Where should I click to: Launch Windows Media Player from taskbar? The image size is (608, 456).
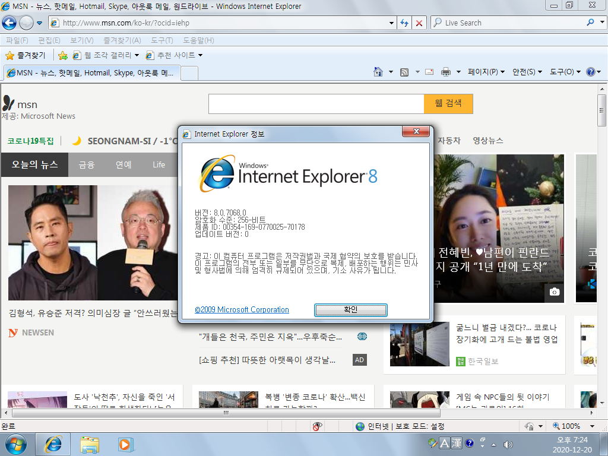[125, 444]
